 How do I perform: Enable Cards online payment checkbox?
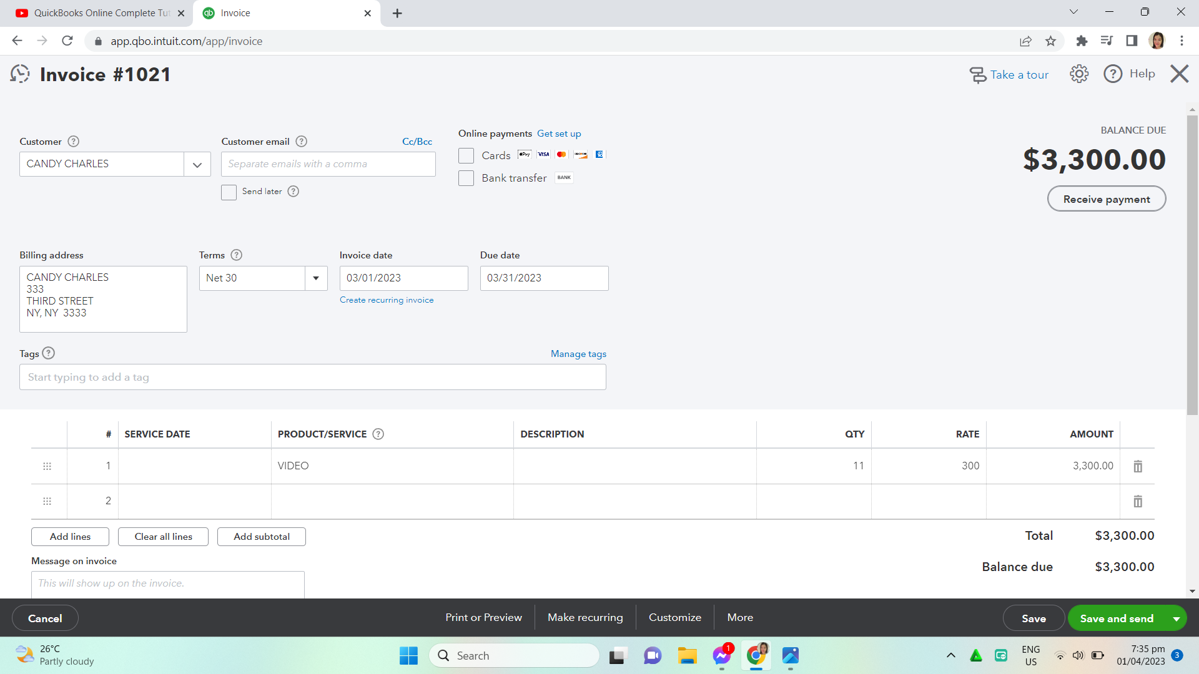pyautogui.click(x=466, y=155)
